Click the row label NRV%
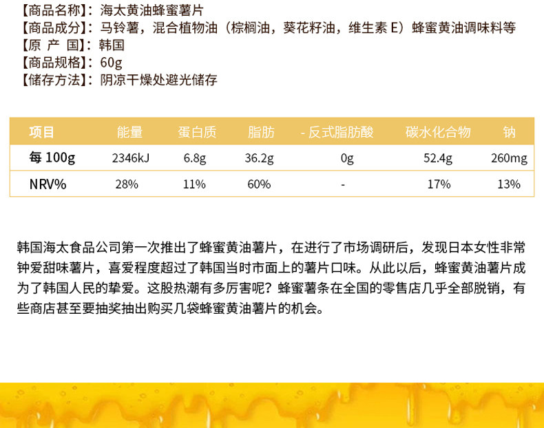 48,184
